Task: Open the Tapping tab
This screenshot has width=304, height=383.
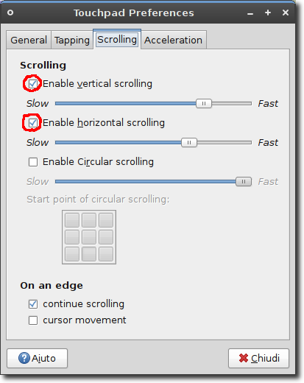Action: 72,40
